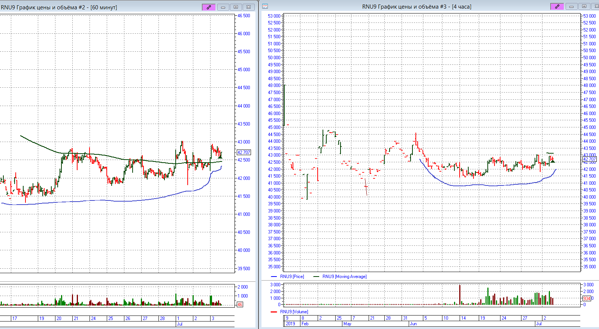Viewport: 599px width, 329px height.
Task: Click the red 934 volume label
Action: 587,299
